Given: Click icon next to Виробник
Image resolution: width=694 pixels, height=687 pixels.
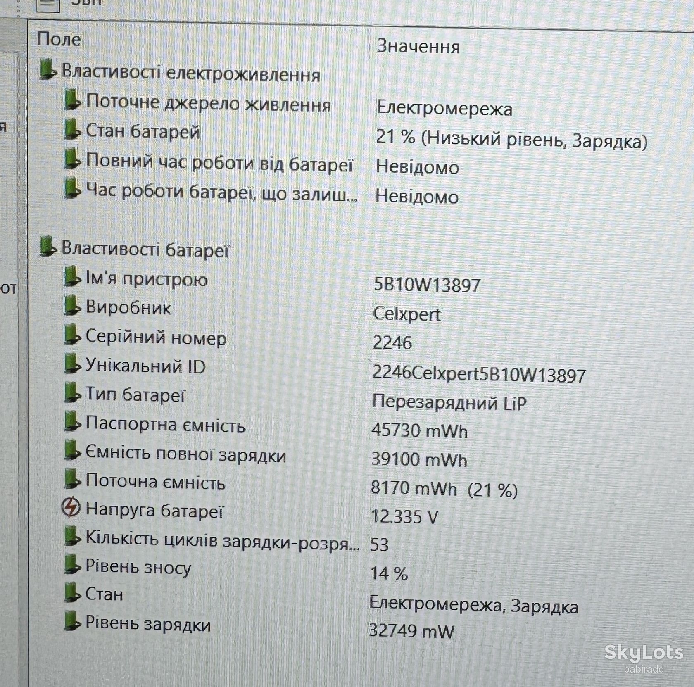Looking at the screenshot, I should (x=72, y=306).
